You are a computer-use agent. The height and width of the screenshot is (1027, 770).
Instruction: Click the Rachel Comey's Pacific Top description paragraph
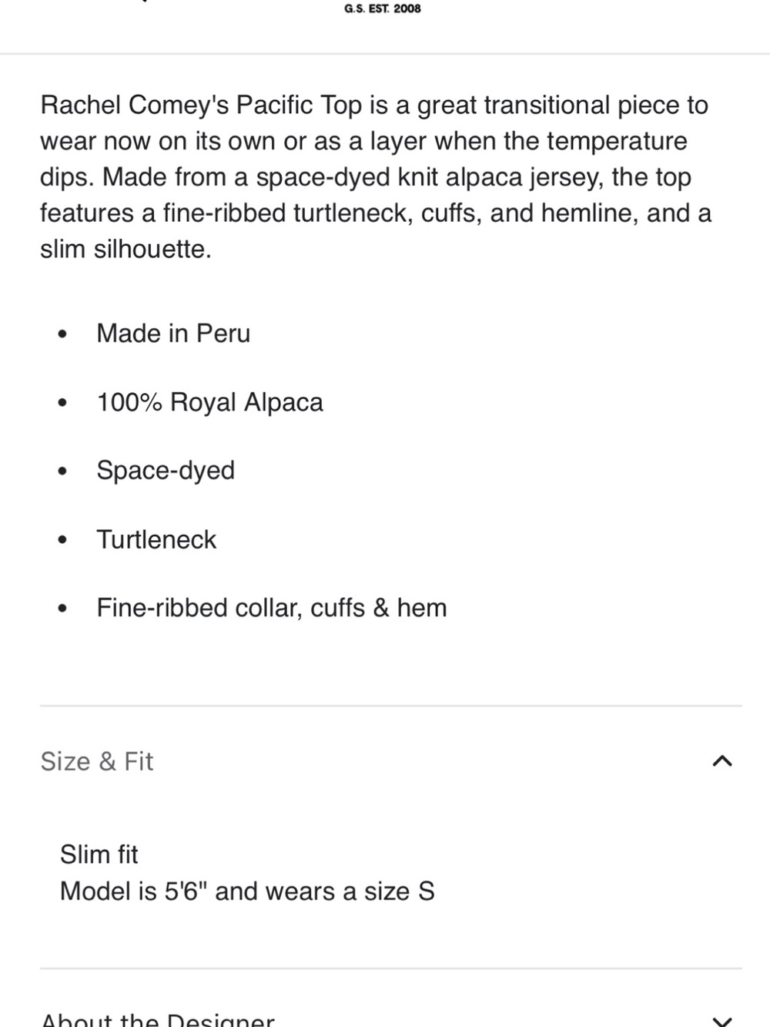(376, 177)
